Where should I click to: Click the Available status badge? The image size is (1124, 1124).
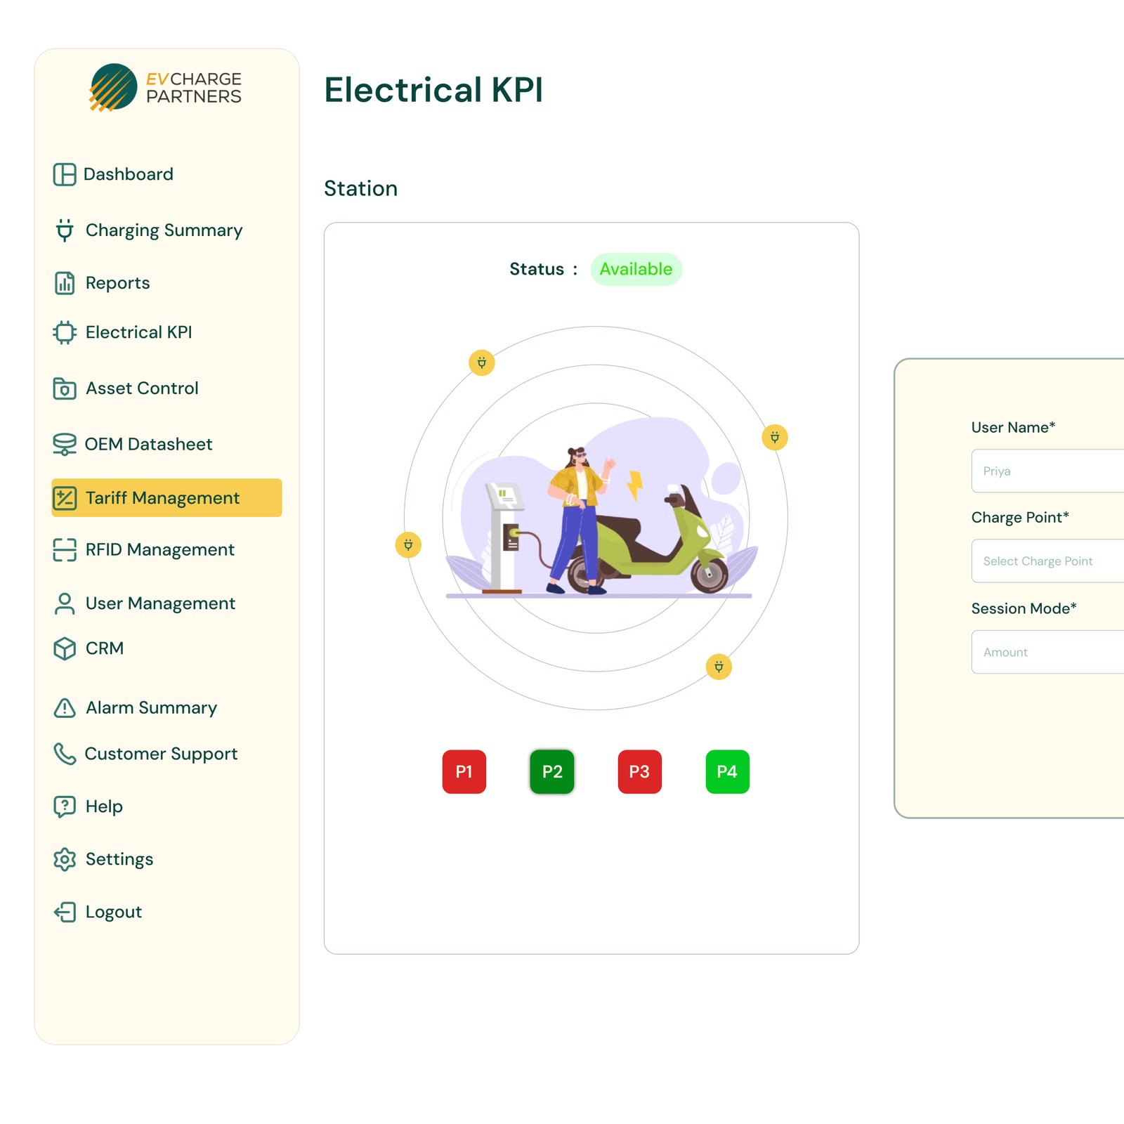pos(636,269)
